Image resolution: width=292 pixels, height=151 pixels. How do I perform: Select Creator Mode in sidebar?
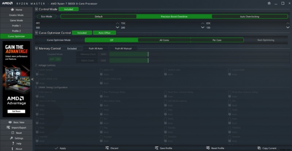tap(16, 15)
